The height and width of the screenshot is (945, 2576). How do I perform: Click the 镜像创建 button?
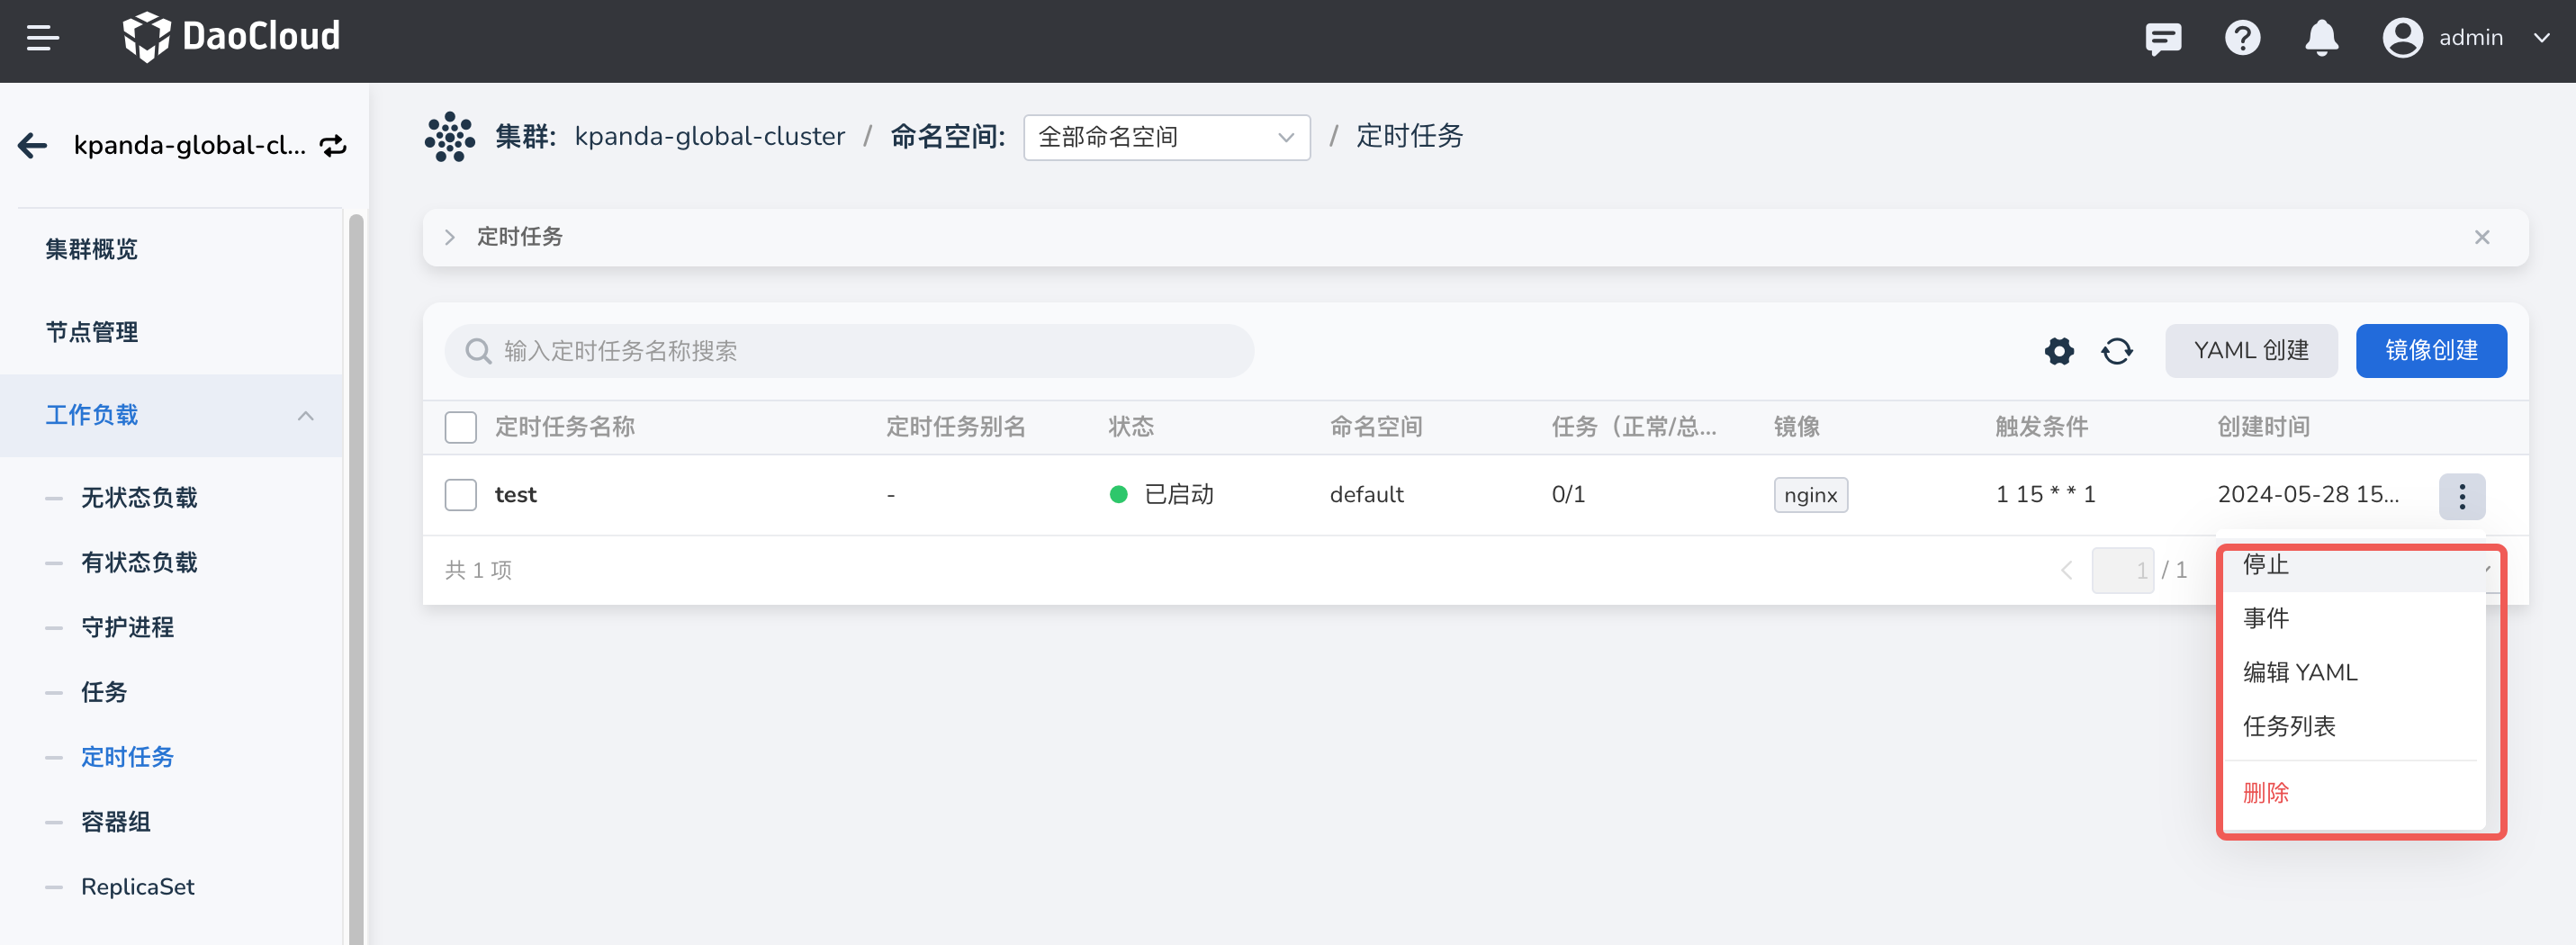[2431, 351]
